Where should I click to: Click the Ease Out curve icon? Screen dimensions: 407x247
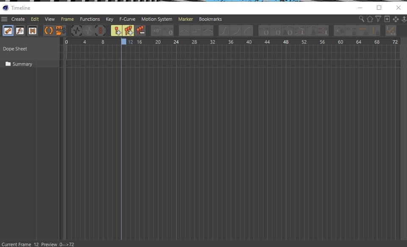248,31
